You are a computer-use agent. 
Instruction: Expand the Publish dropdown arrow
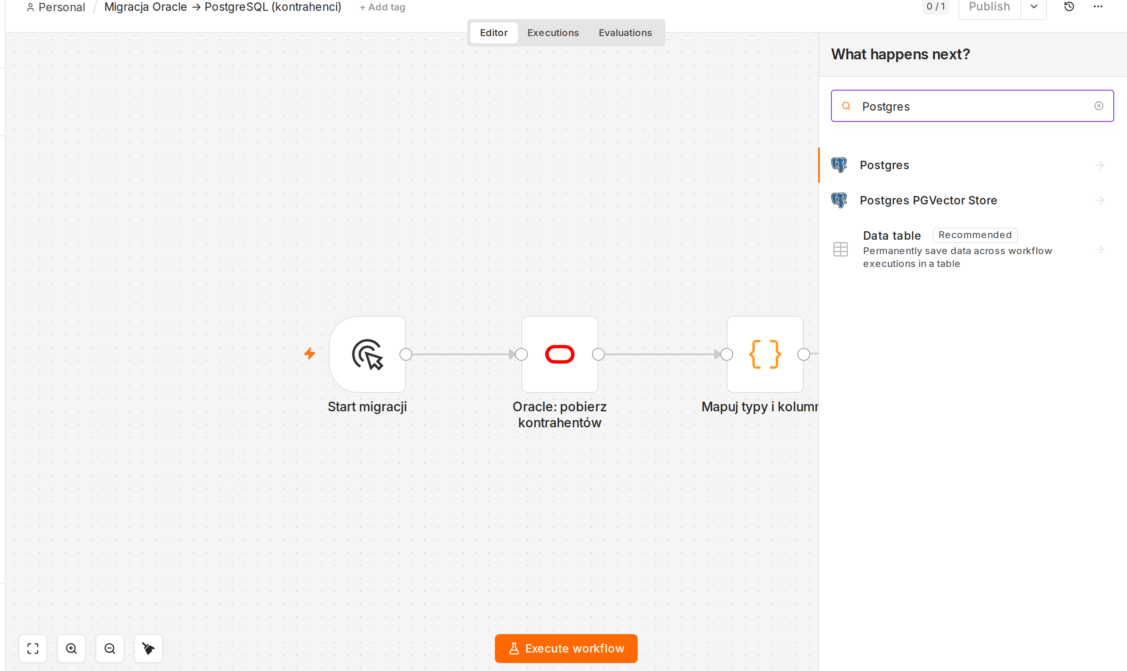point(1034,7)
